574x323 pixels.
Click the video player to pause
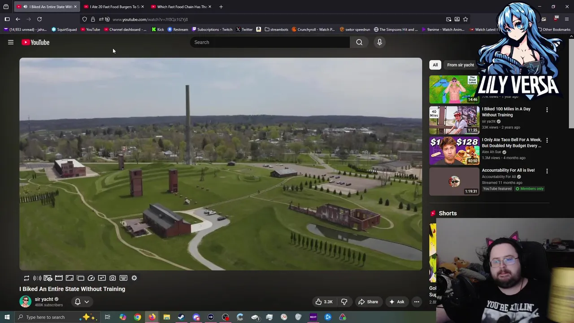pos(221,164)
